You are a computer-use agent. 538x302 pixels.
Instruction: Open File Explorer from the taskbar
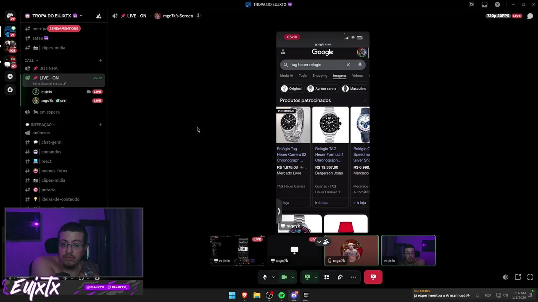pyautogui.click(x=257, y=295)
